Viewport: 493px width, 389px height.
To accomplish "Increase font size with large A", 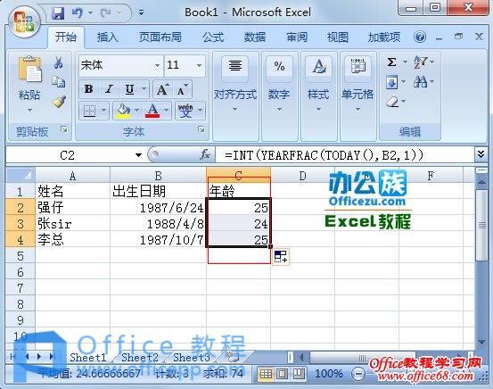I will (162, 90).
